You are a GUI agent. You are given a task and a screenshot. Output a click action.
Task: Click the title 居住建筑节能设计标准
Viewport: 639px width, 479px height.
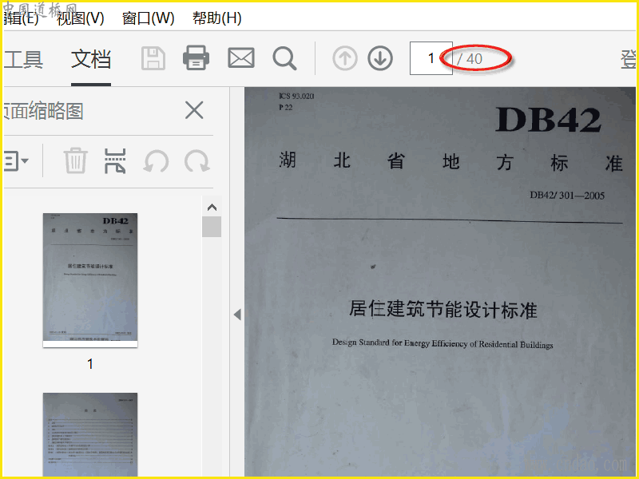click(443, 309)
